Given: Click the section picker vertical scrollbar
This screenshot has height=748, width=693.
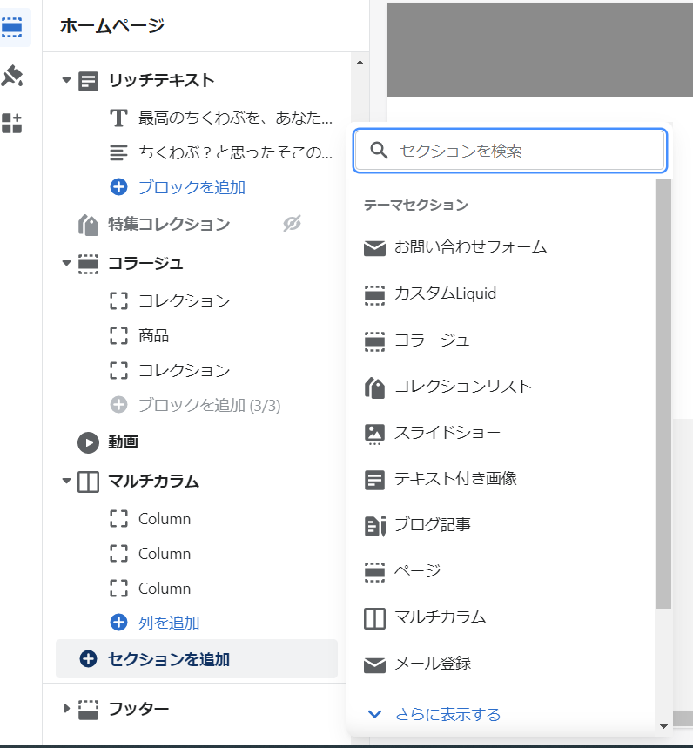Looking at the screenshot, I should [x=663, y=394].
